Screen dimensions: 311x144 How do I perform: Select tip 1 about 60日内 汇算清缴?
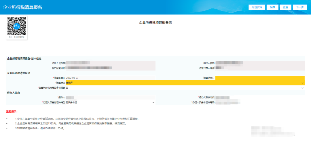[77, 119]
